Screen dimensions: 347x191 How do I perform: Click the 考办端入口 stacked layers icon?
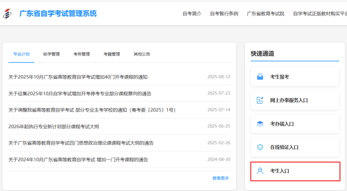(260, 124)
